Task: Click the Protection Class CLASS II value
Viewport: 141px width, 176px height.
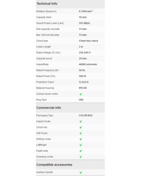Action: pyautogui.click(x=84, y=82)
